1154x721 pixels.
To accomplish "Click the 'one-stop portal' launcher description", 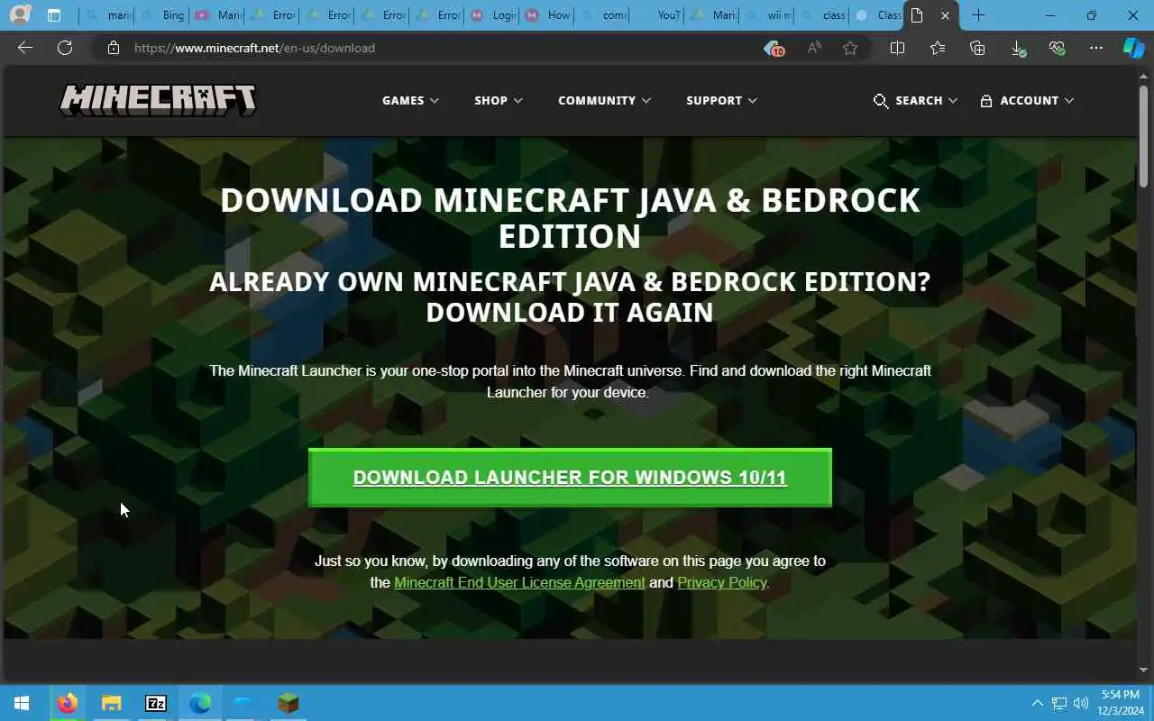I will (570, 381).
